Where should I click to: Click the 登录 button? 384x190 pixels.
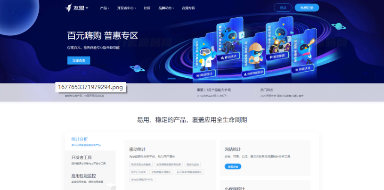[x=283, y=8]
